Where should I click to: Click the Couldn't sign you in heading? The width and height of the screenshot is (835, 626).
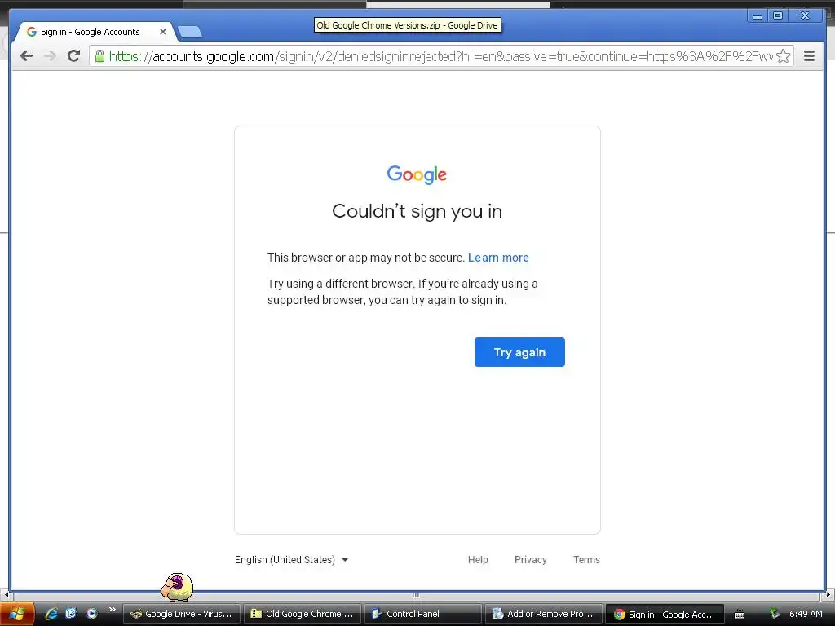click(417, 211)
